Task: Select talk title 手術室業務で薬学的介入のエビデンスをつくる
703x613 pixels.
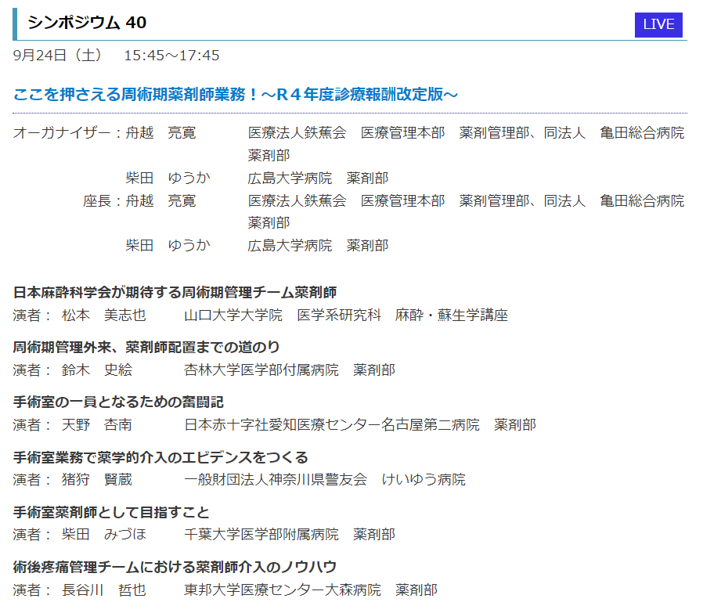Action: pyautogui.click(x=160, y=457)
